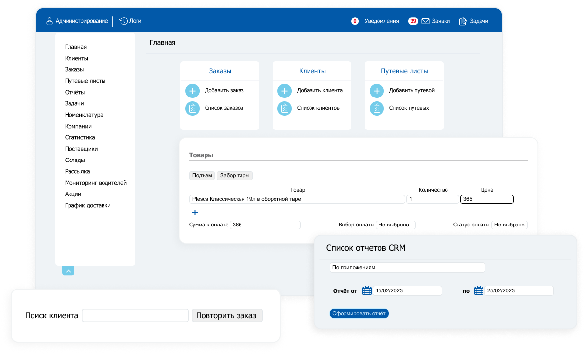Open Мониторинг водителей from the sidebar

(x=96, y=182)
